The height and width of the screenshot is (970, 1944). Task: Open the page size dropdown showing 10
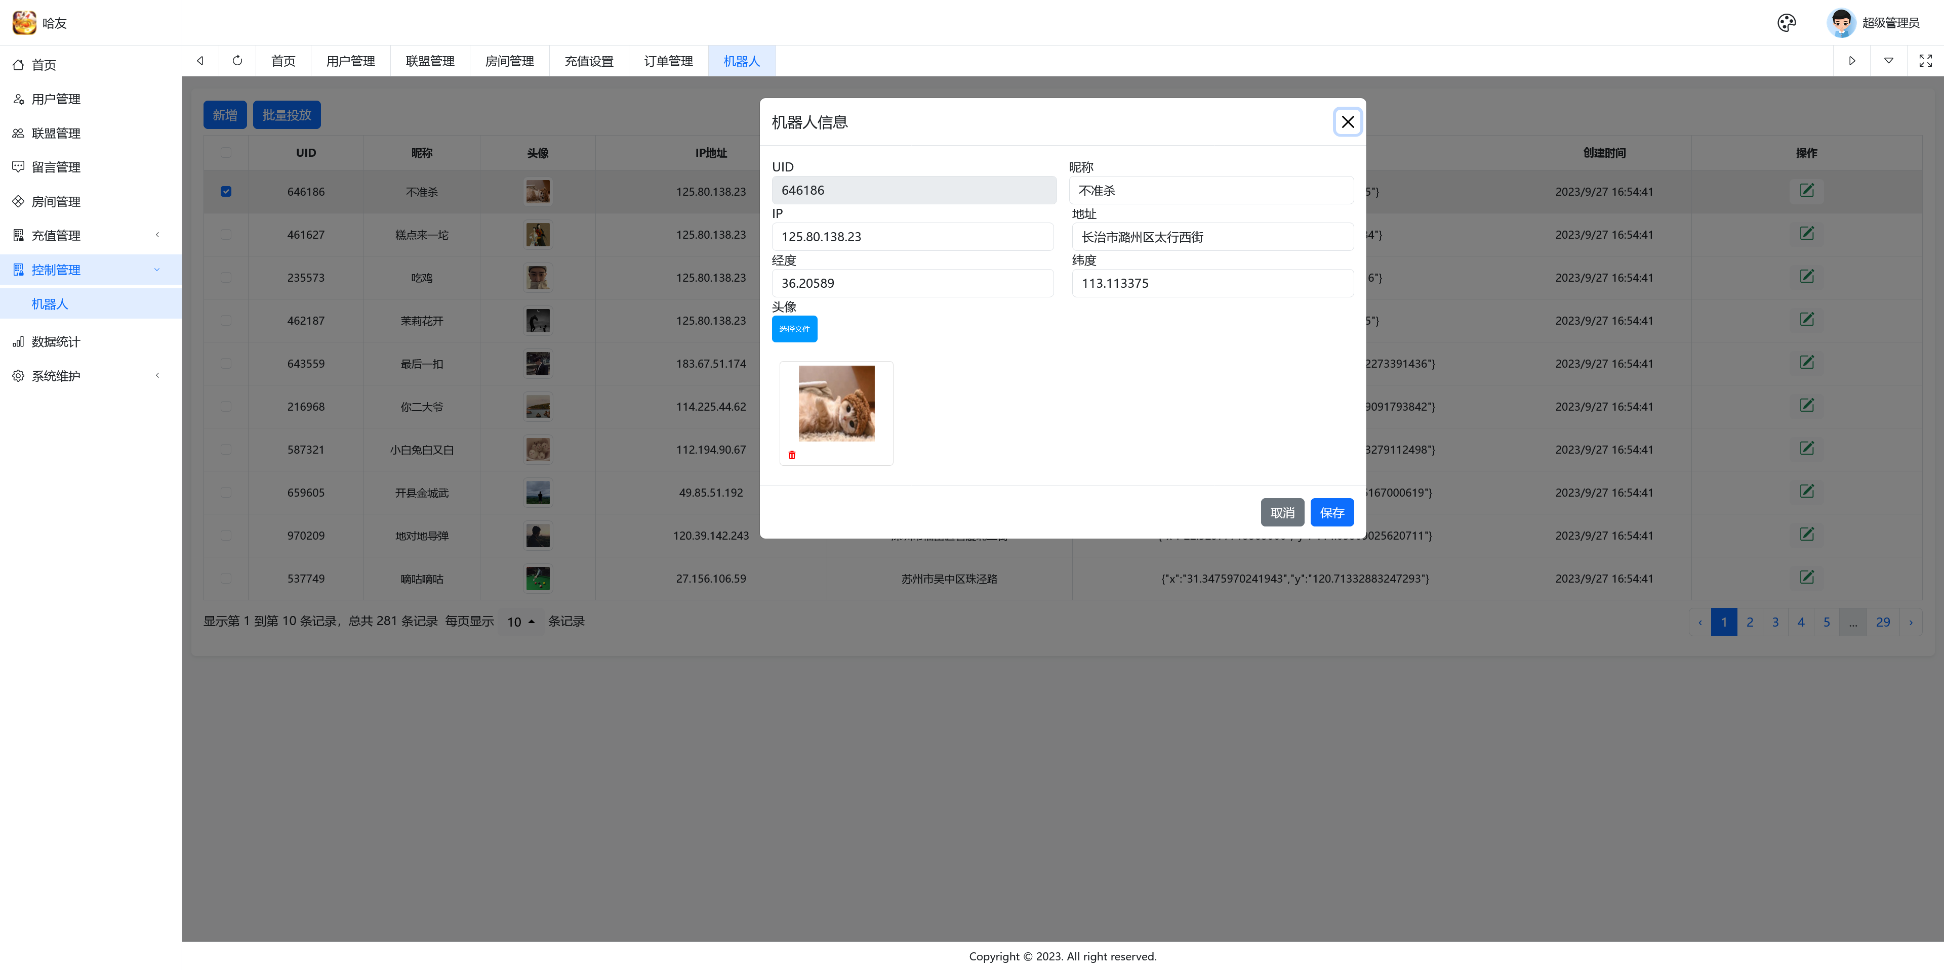521,621
